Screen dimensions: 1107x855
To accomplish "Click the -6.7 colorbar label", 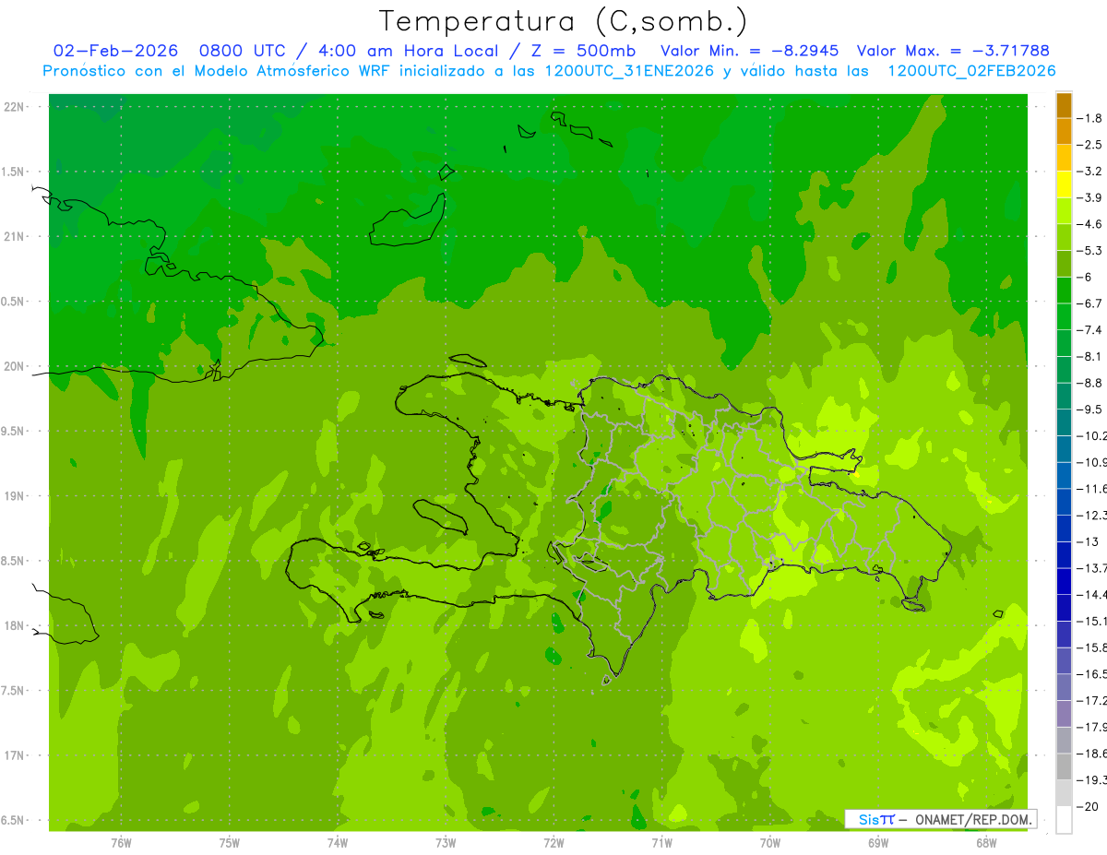I will click(x=1091, y=303).
